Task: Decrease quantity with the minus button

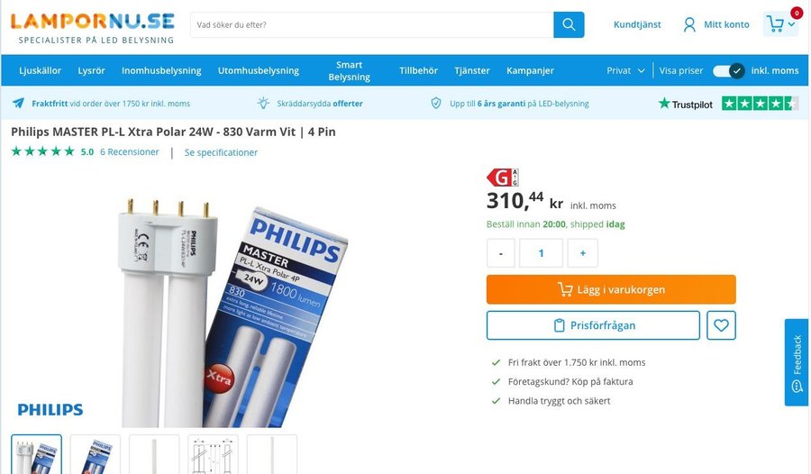Action: 501,253
